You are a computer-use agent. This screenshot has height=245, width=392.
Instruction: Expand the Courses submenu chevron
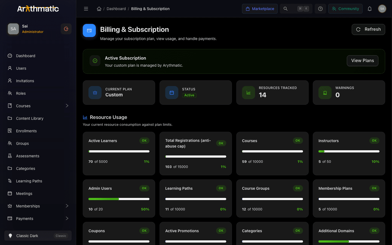pos(67,106)
